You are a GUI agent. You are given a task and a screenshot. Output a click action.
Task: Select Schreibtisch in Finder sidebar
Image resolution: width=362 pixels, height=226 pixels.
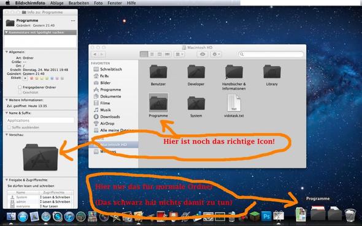111,69
